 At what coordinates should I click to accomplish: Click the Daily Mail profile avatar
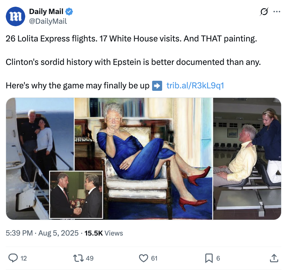point(16,16)
